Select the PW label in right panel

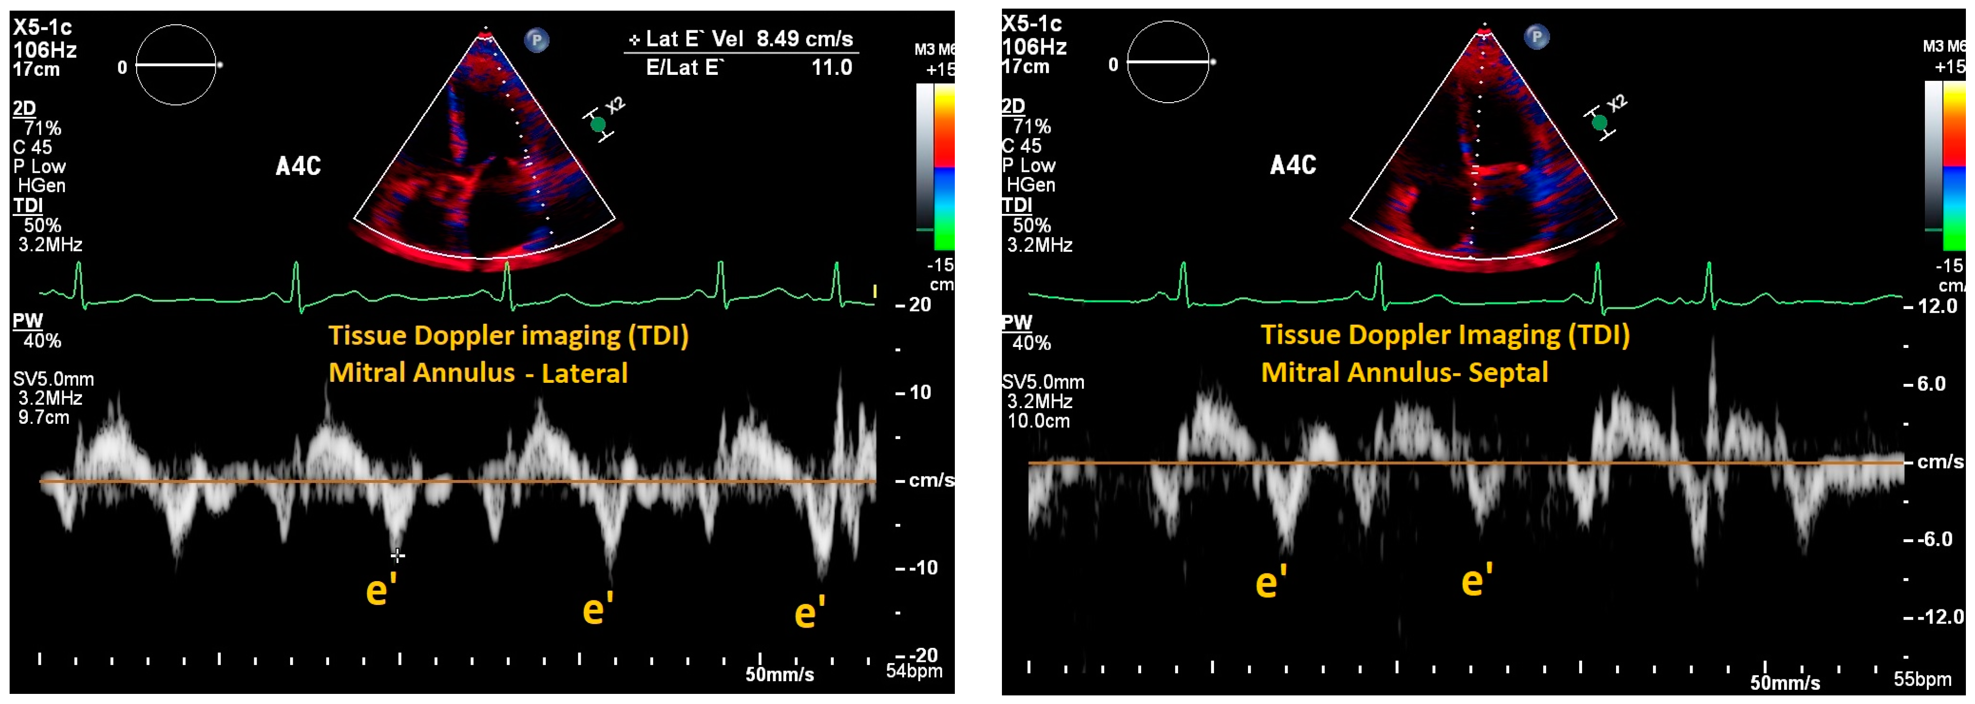(x=1017, y=323)
